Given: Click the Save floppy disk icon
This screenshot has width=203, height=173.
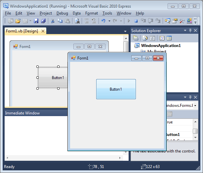Looking at the screenshot, I should [x=36, y=21].
